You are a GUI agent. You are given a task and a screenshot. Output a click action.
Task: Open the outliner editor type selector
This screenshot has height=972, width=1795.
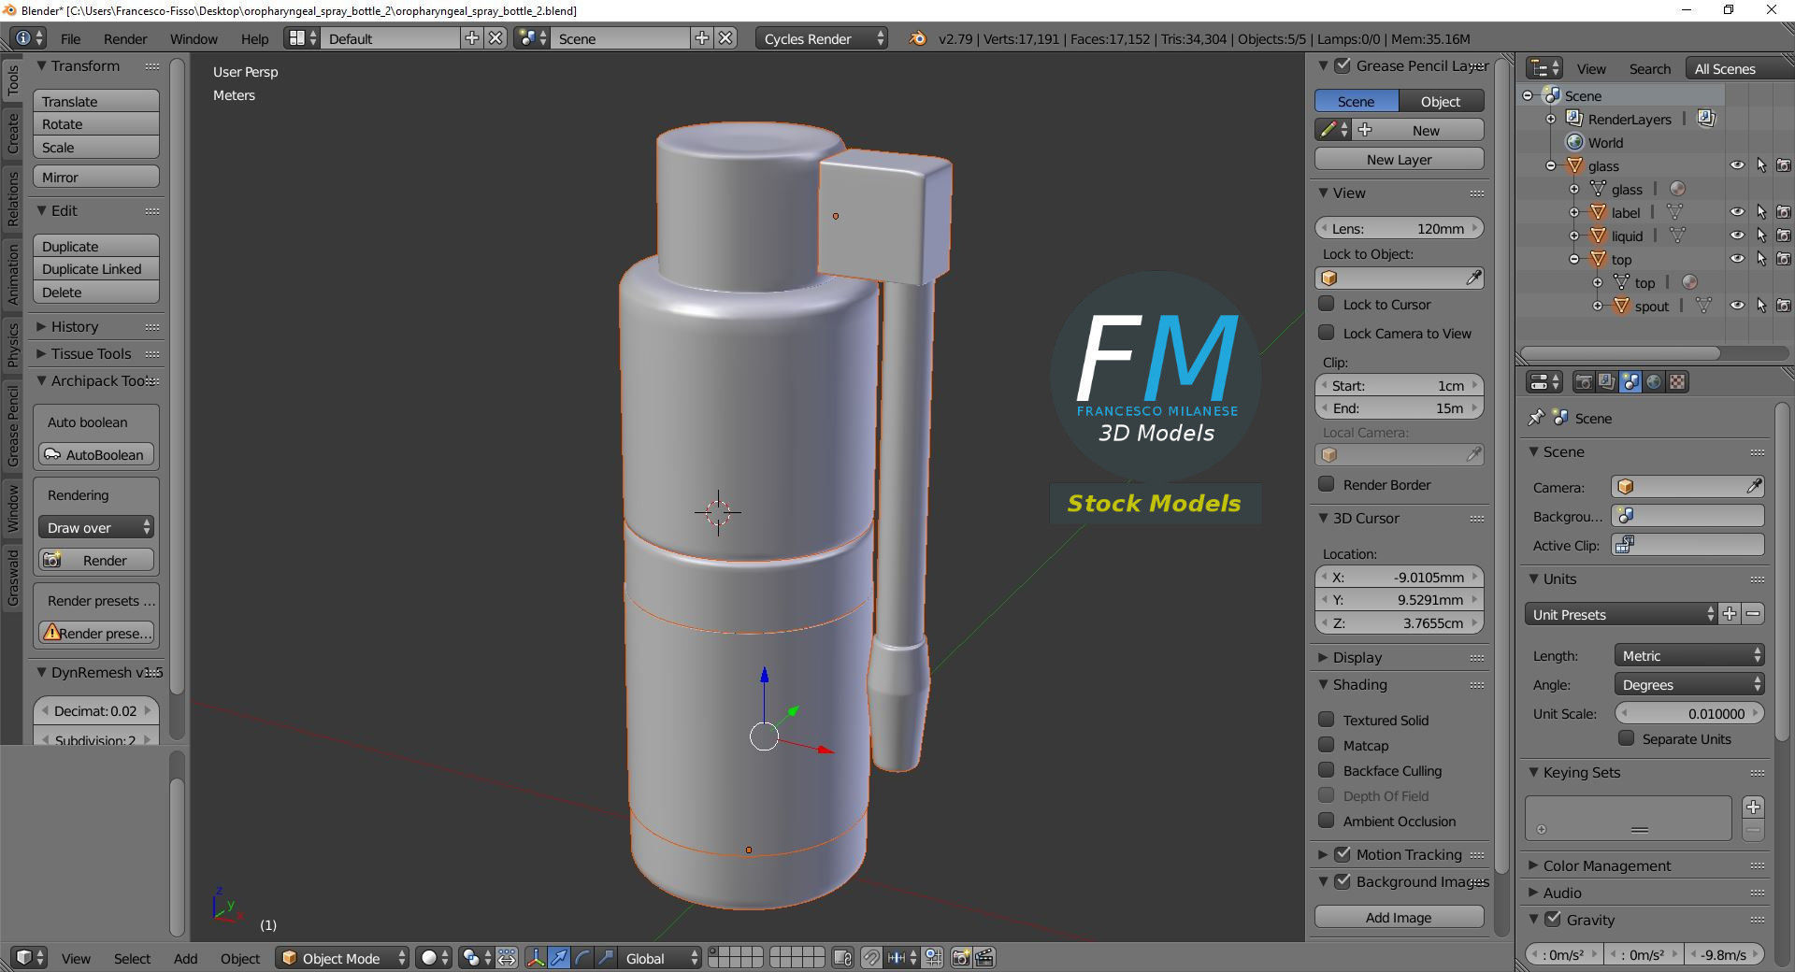(1544, 68)
